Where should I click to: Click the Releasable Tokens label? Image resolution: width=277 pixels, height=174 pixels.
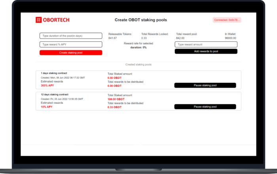point(120,34)
